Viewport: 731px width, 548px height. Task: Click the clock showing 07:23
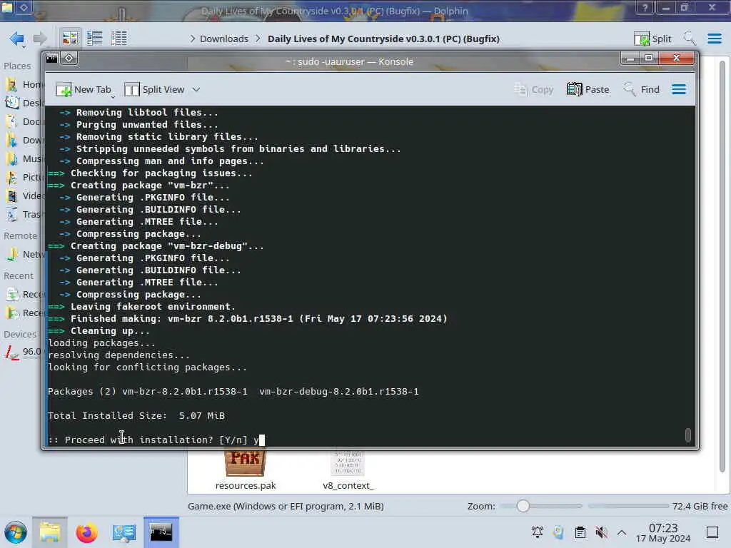pos(663,532)
